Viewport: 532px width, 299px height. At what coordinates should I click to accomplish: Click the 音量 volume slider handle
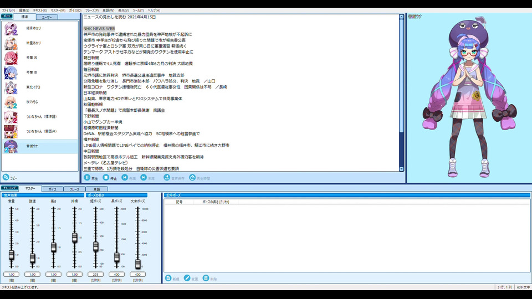11,255
